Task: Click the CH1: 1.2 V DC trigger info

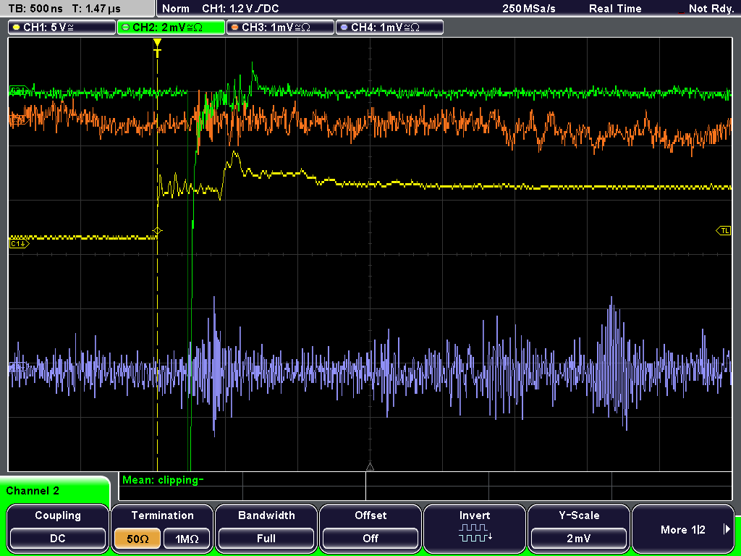Action: [240, 9]
